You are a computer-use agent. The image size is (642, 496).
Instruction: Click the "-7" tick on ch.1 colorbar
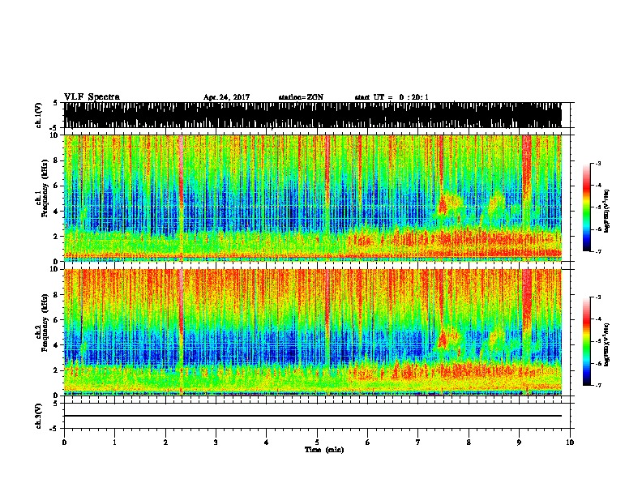tap(597, 251)
